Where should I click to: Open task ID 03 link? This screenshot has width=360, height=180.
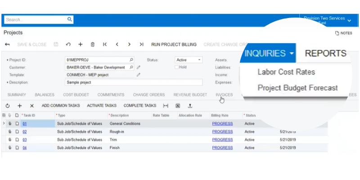pos(25,140)
